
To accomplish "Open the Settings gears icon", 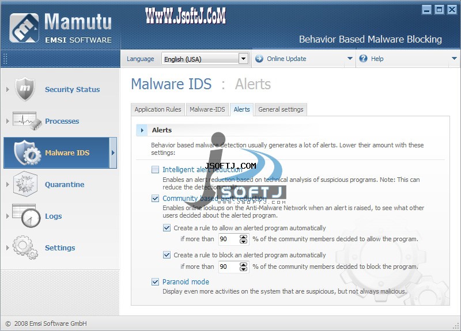I will tap(25, 248).
